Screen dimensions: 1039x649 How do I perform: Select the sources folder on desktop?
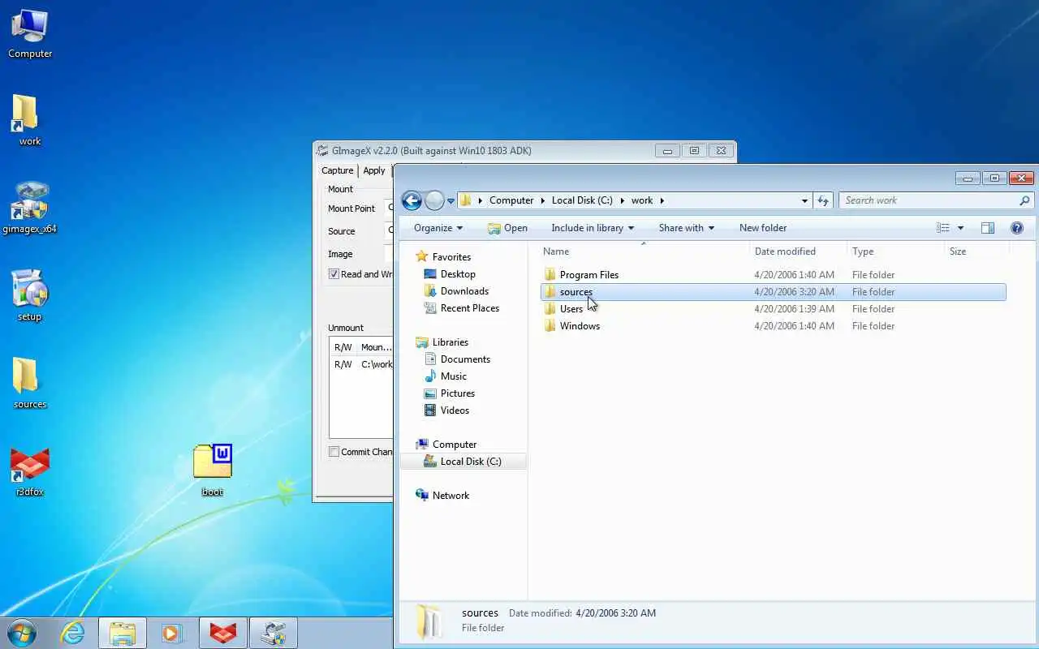[x=30, y=383]
